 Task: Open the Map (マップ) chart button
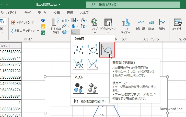point(95,26)
